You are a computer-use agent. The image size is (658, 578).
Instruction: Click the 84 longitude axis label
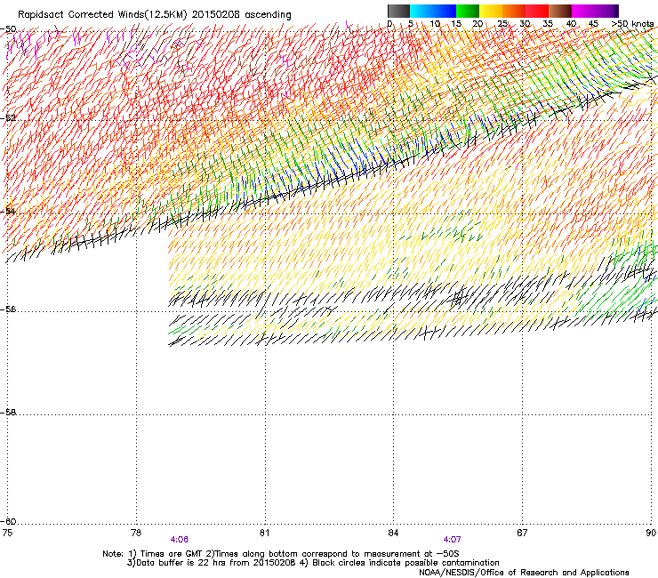point(393,533)
